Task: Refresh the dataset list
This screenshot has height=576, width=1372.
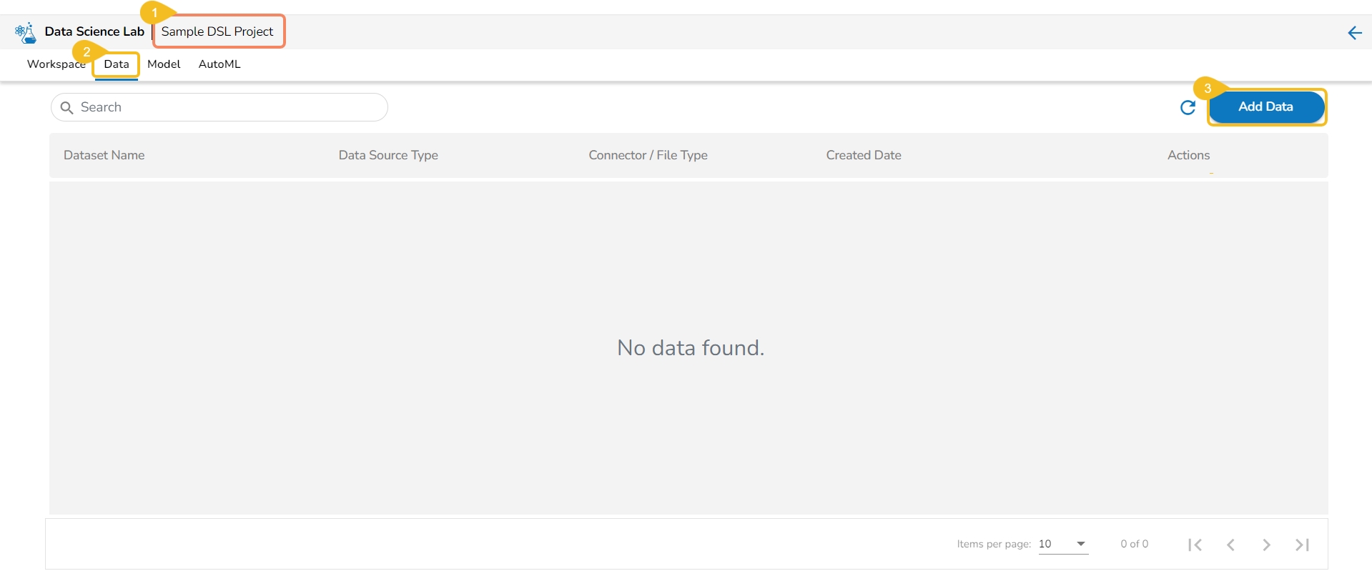Action: click(1188, 107)
